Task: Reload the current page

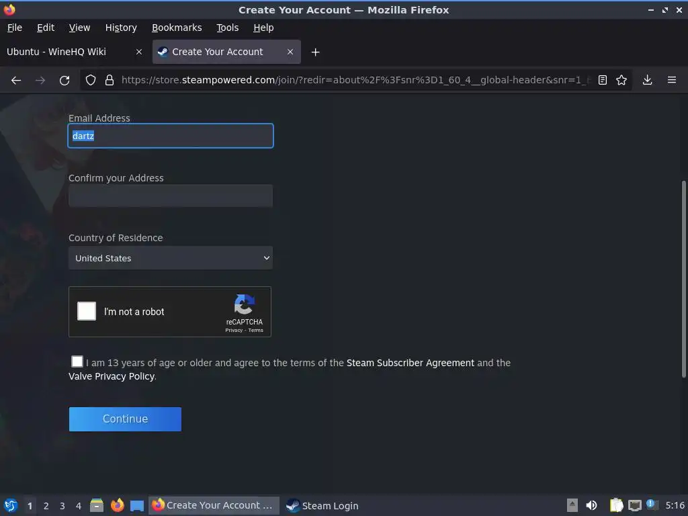Action: tap(64, 81)
